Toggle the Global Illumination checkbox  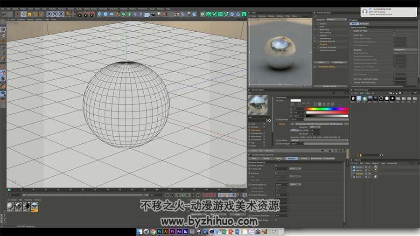(x=315, y=50)
